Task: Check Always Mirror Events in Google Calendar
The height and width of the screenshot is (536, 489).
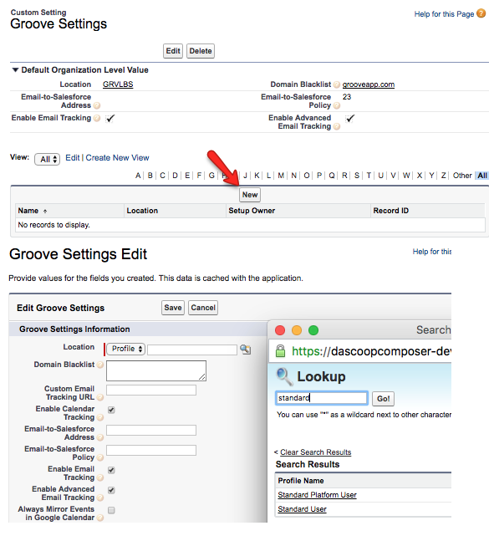Action: 111,510
